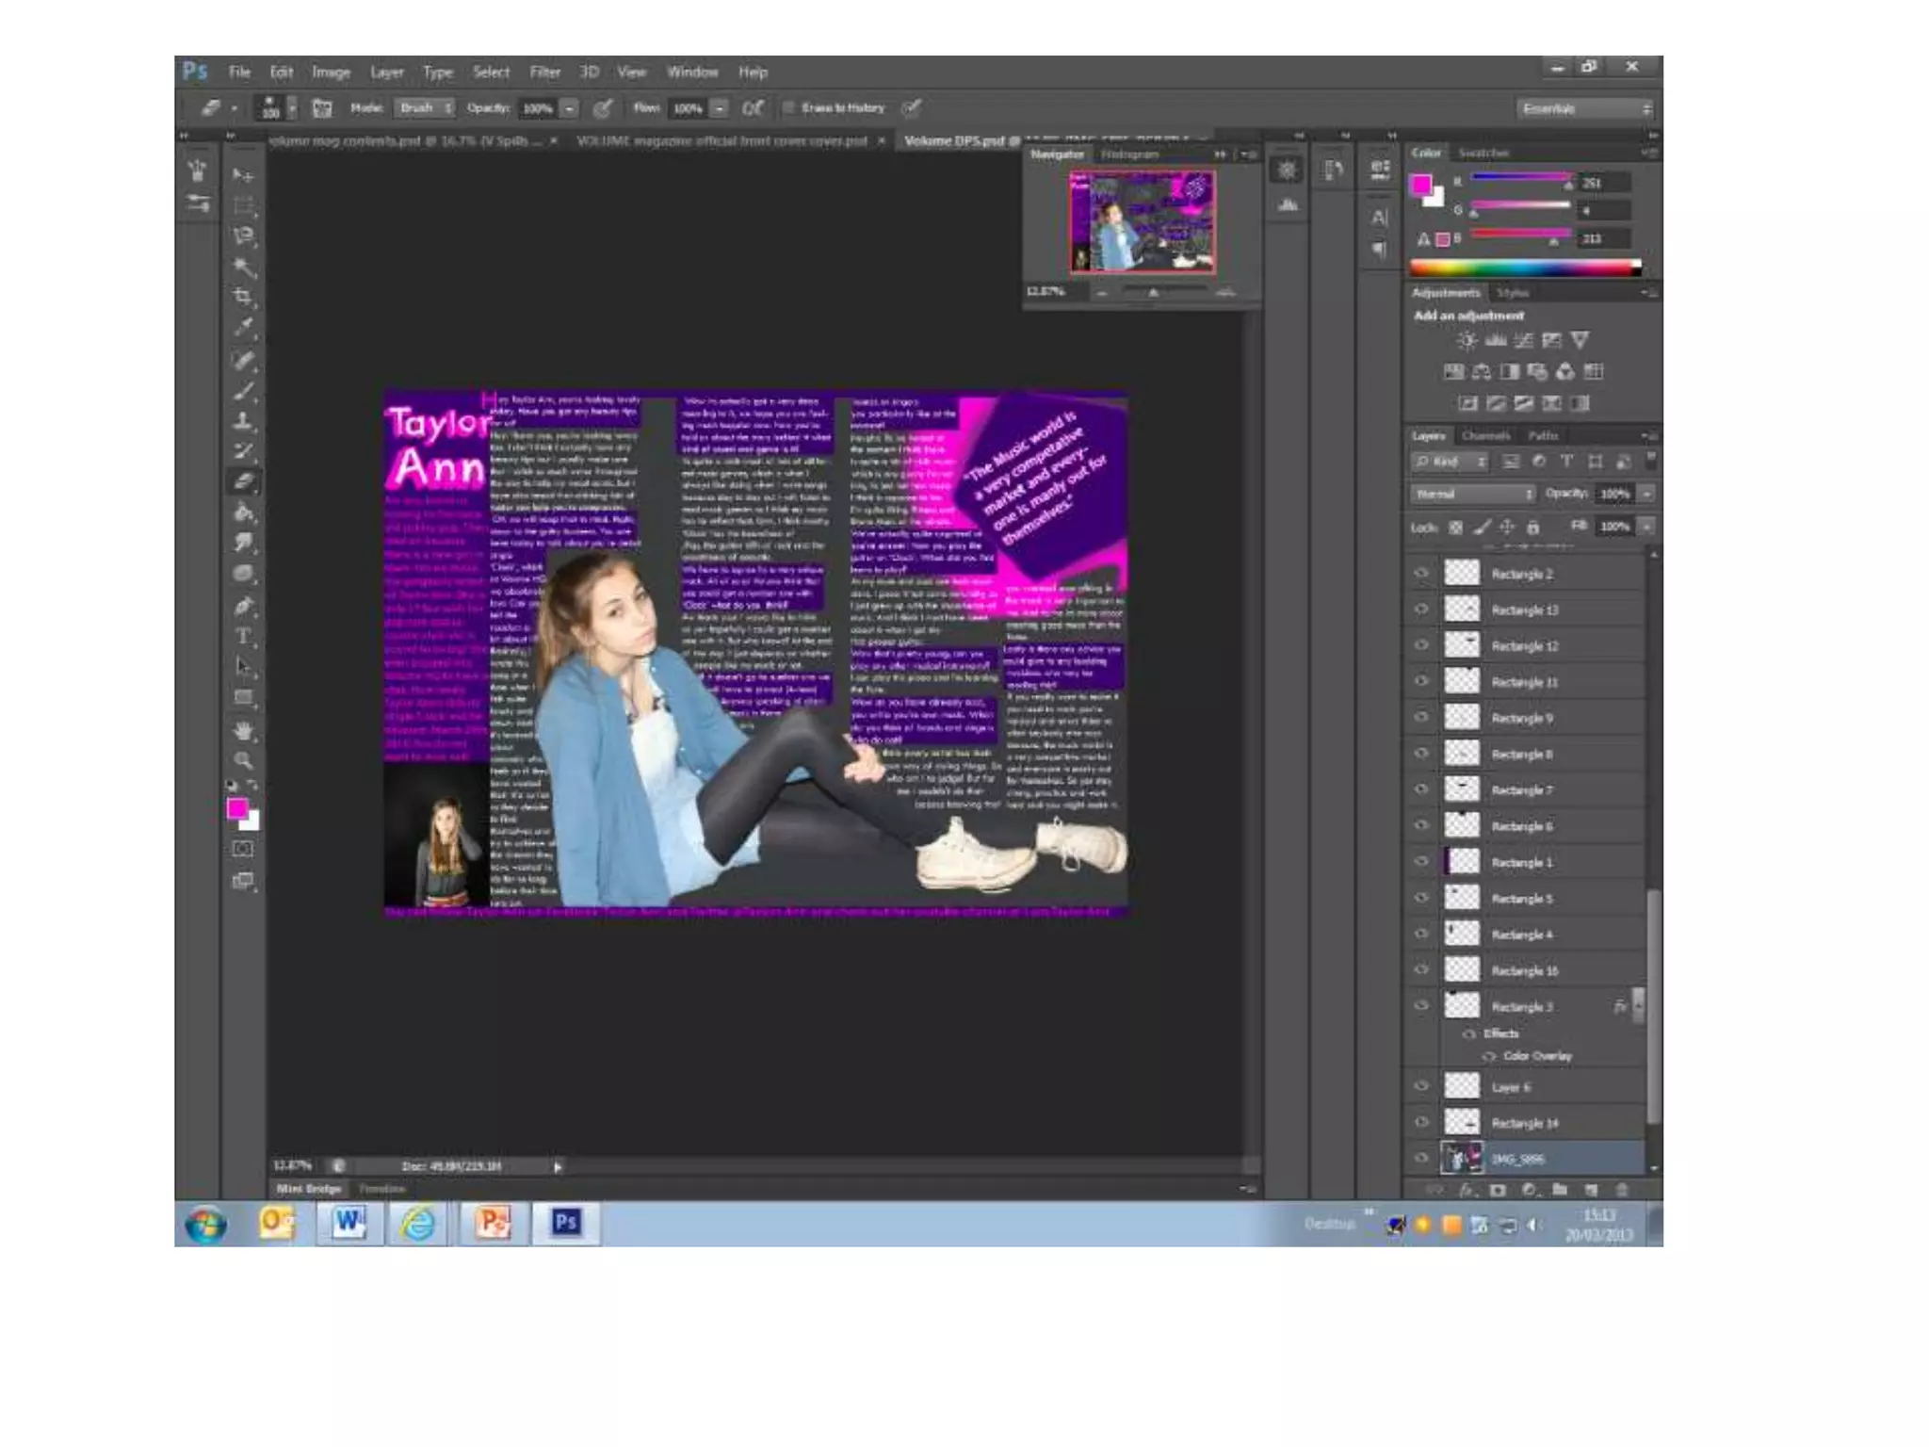
Task: Open Microsoft Word from the taskbar
Action: tap(348, 1223)
